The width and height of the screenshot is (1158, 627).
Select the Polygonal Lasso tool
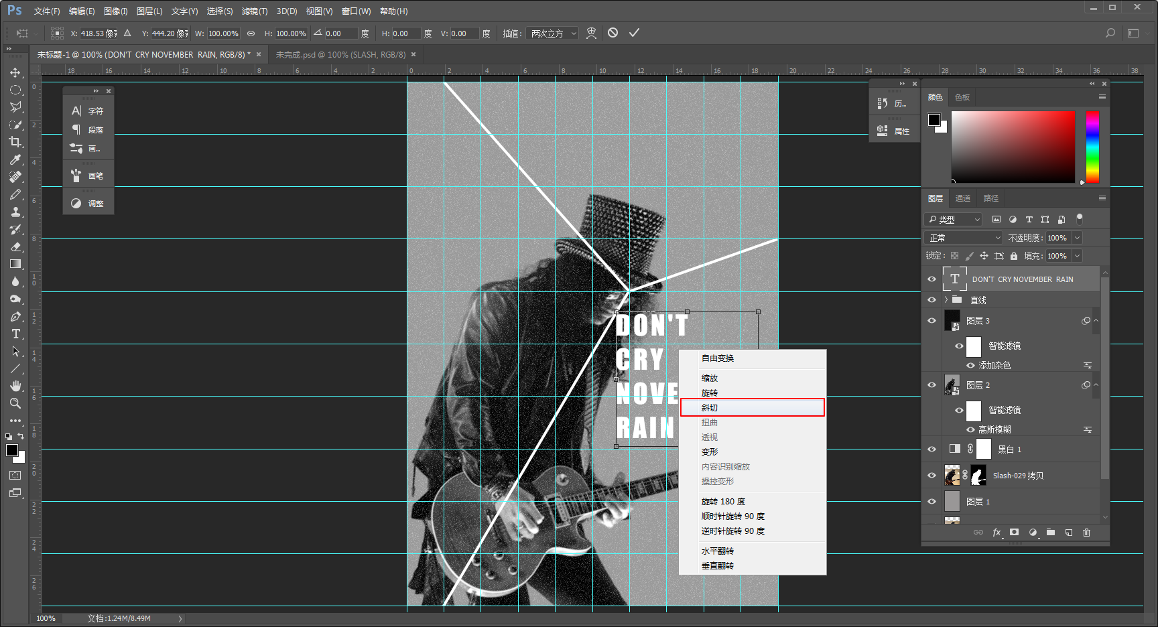point(15,107)
